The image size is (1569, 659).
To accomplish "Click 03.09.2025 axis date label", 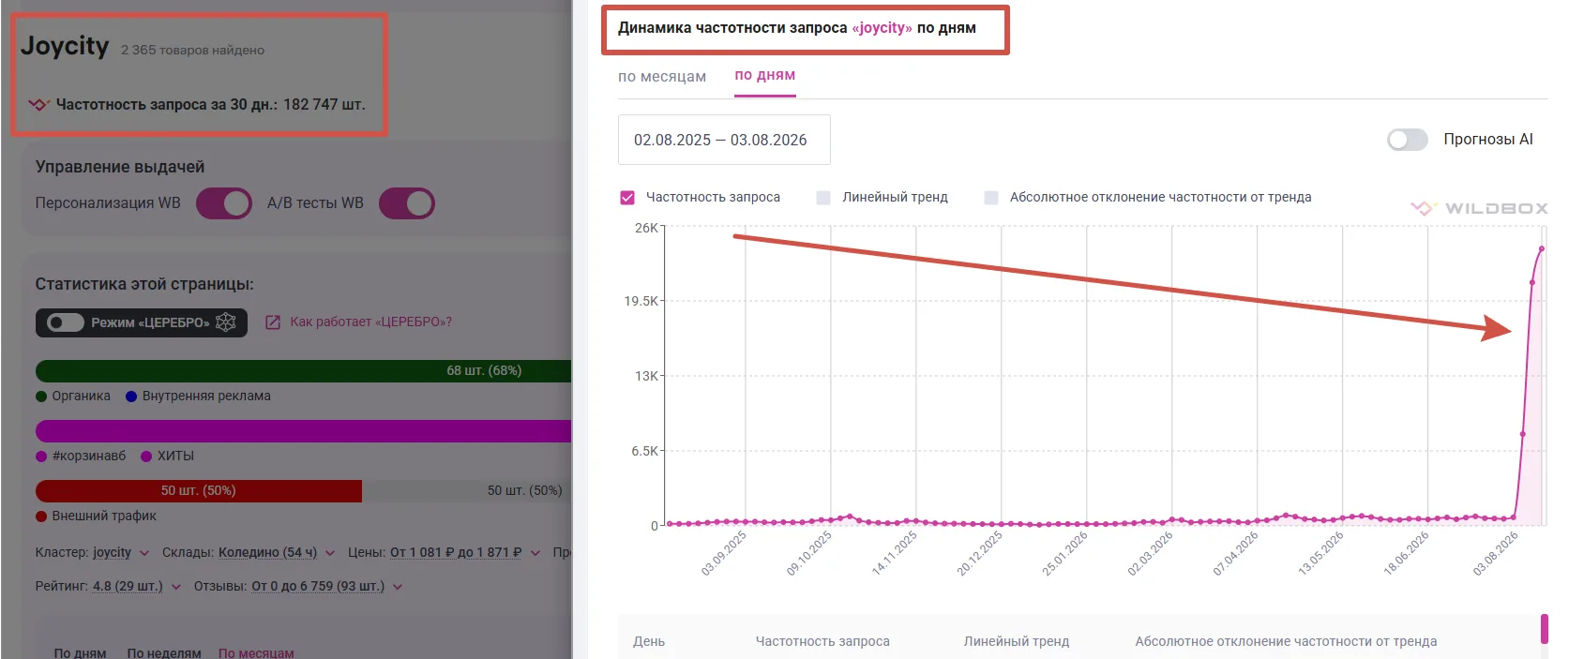I will point(724,553).
